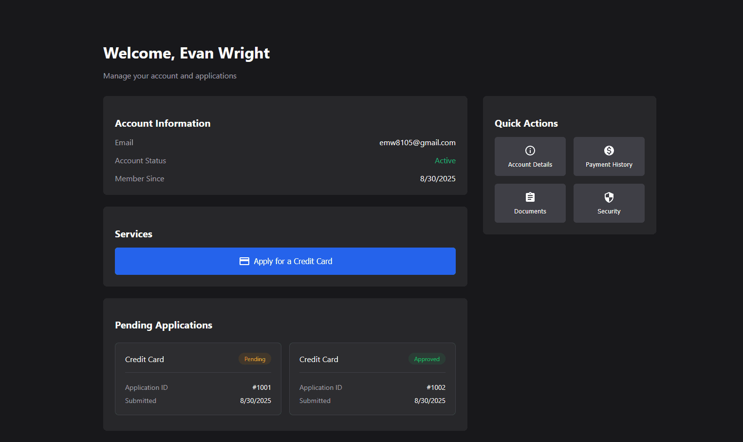The width and height of the screenshot is (743, 442).
Task: Click the Welcome, Evan Wright heading
Action: click(x=186, y=53)
